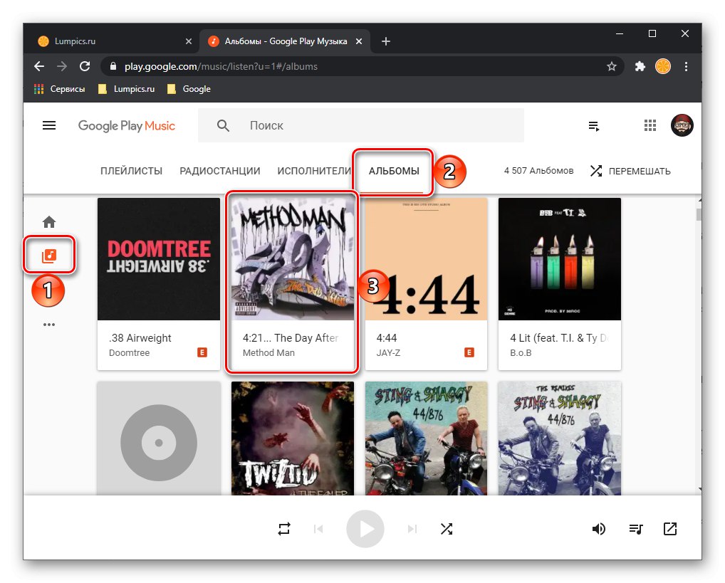Open The Remixes 44/876 album cover
This screenshot has width=725, height=583.
pyautogui.click(x=560, y=438)
